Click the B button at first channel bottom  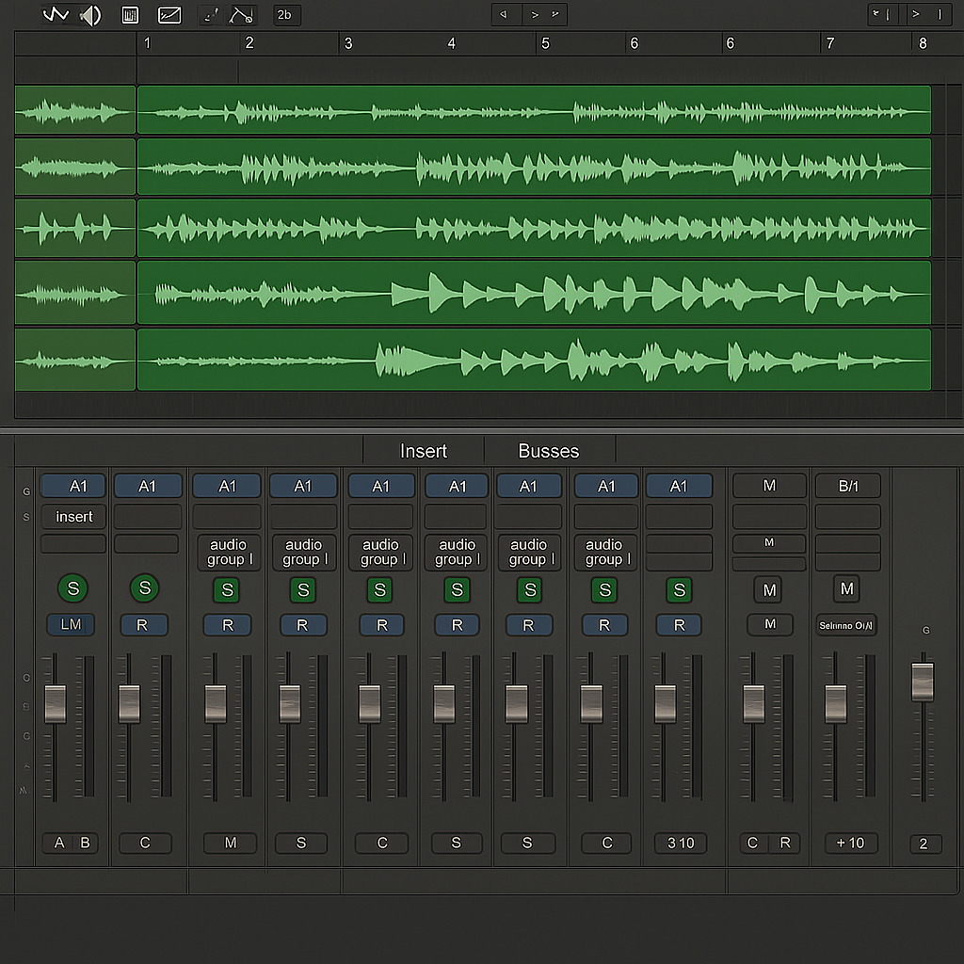point(86,843)
